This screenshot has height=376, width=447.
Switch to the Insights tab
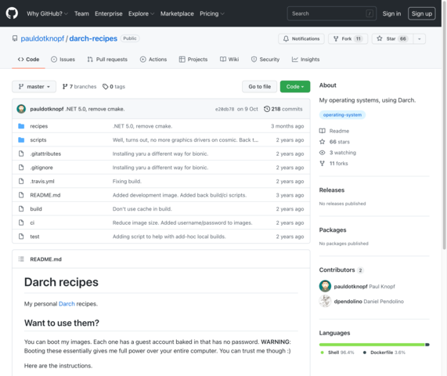[x=305, y=60]
